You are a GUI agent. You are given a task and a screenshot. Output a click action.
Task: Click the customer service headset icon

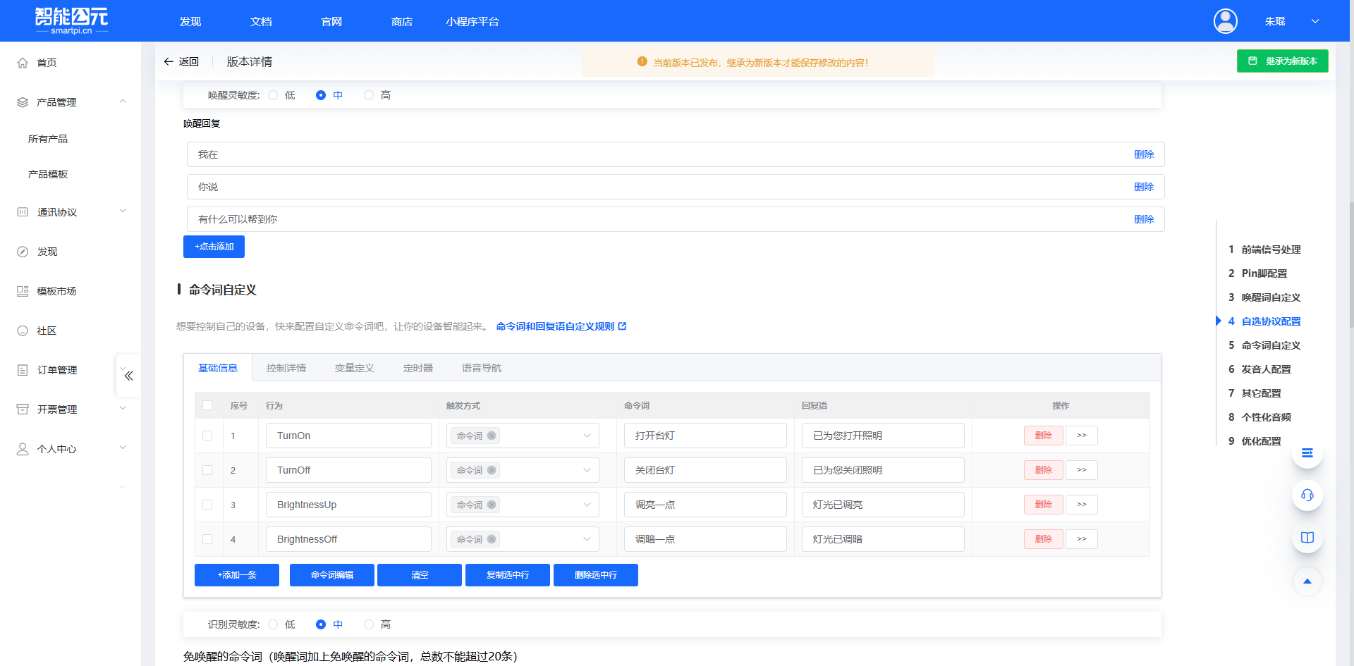[x=1307, y=495]
